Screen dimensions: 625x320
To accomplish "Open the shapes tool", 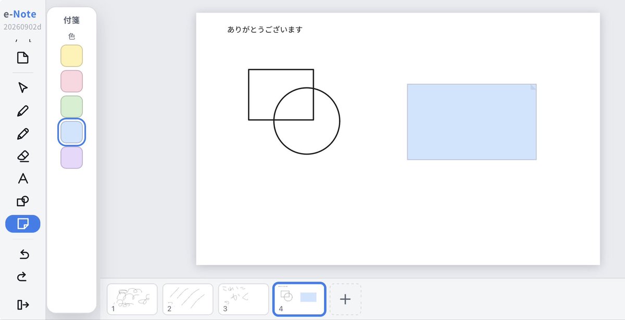I will click(22, 201).
